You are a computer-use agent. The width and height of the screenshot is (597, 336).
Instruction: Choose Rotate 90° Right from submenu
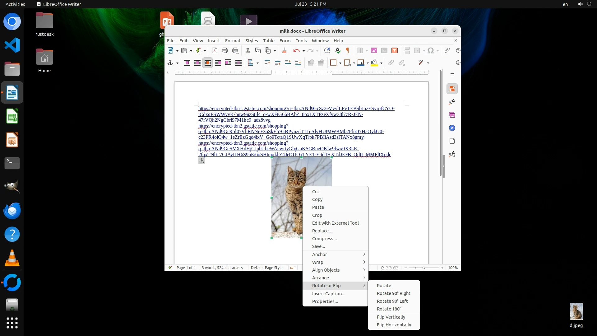point(393,293)
